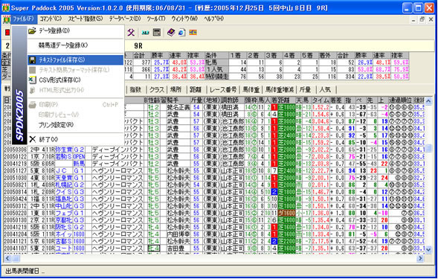Switch to the 馬体重増減 tab
This screenshot has height=279, width=438.
280,89
